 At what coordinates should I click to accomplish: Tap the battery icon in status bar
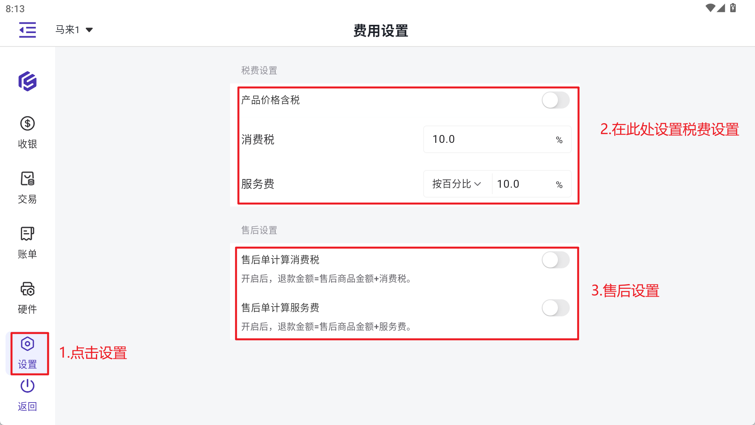(x=733, y=8)
